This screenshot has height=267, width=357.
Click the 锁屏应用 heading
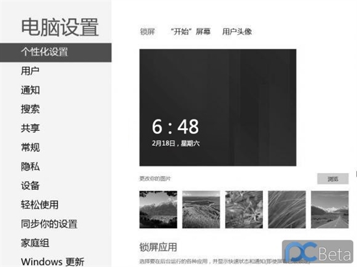pos(158,248)
